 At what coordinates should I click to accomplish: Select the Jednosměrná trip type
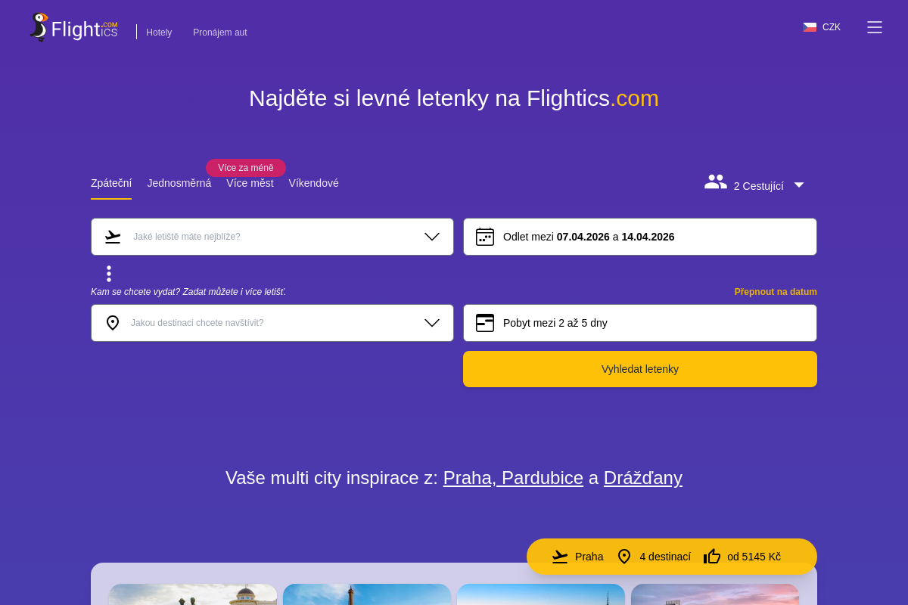pos(179,183)
